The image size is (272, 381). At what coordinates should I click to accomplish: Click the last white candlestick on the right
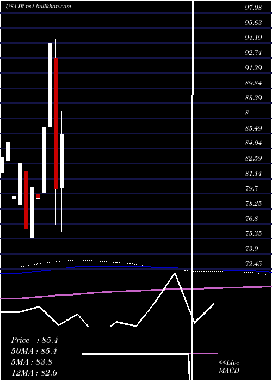pos(62,161)
